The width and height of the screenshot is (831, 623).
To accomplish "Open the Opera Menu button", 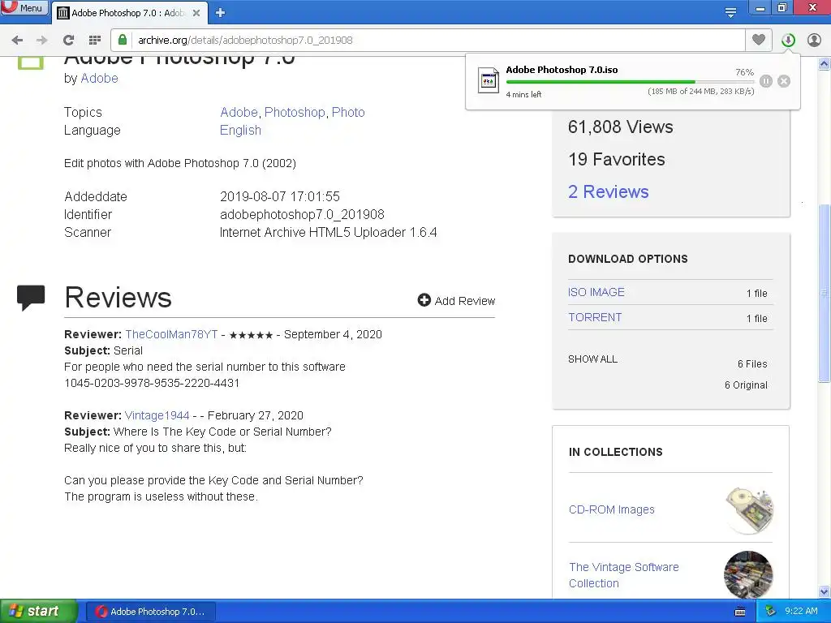I will click(24, 8).
